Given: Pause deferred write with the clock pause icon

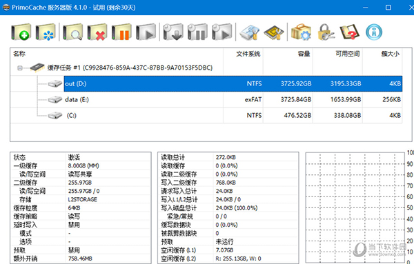Looking at the screenshot, I should (x=197, y=32).
